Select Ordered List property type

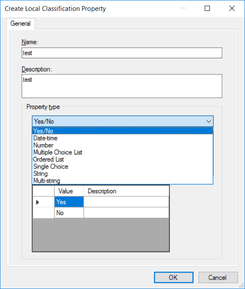pos(122,159)
